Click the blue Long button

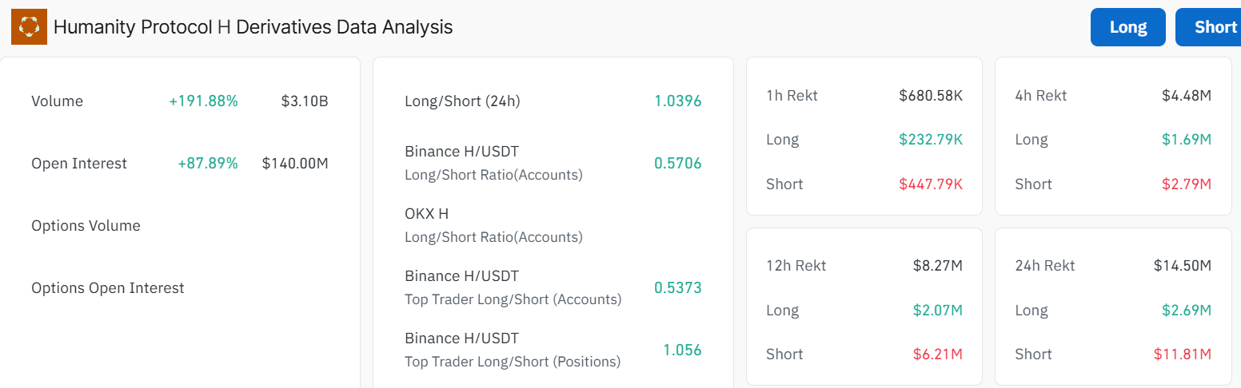coord(1128,27)
